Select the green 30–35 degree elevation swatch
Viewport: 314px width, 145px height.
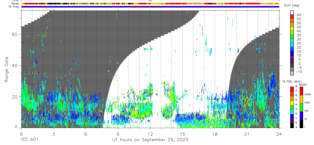tap(292, 37)
